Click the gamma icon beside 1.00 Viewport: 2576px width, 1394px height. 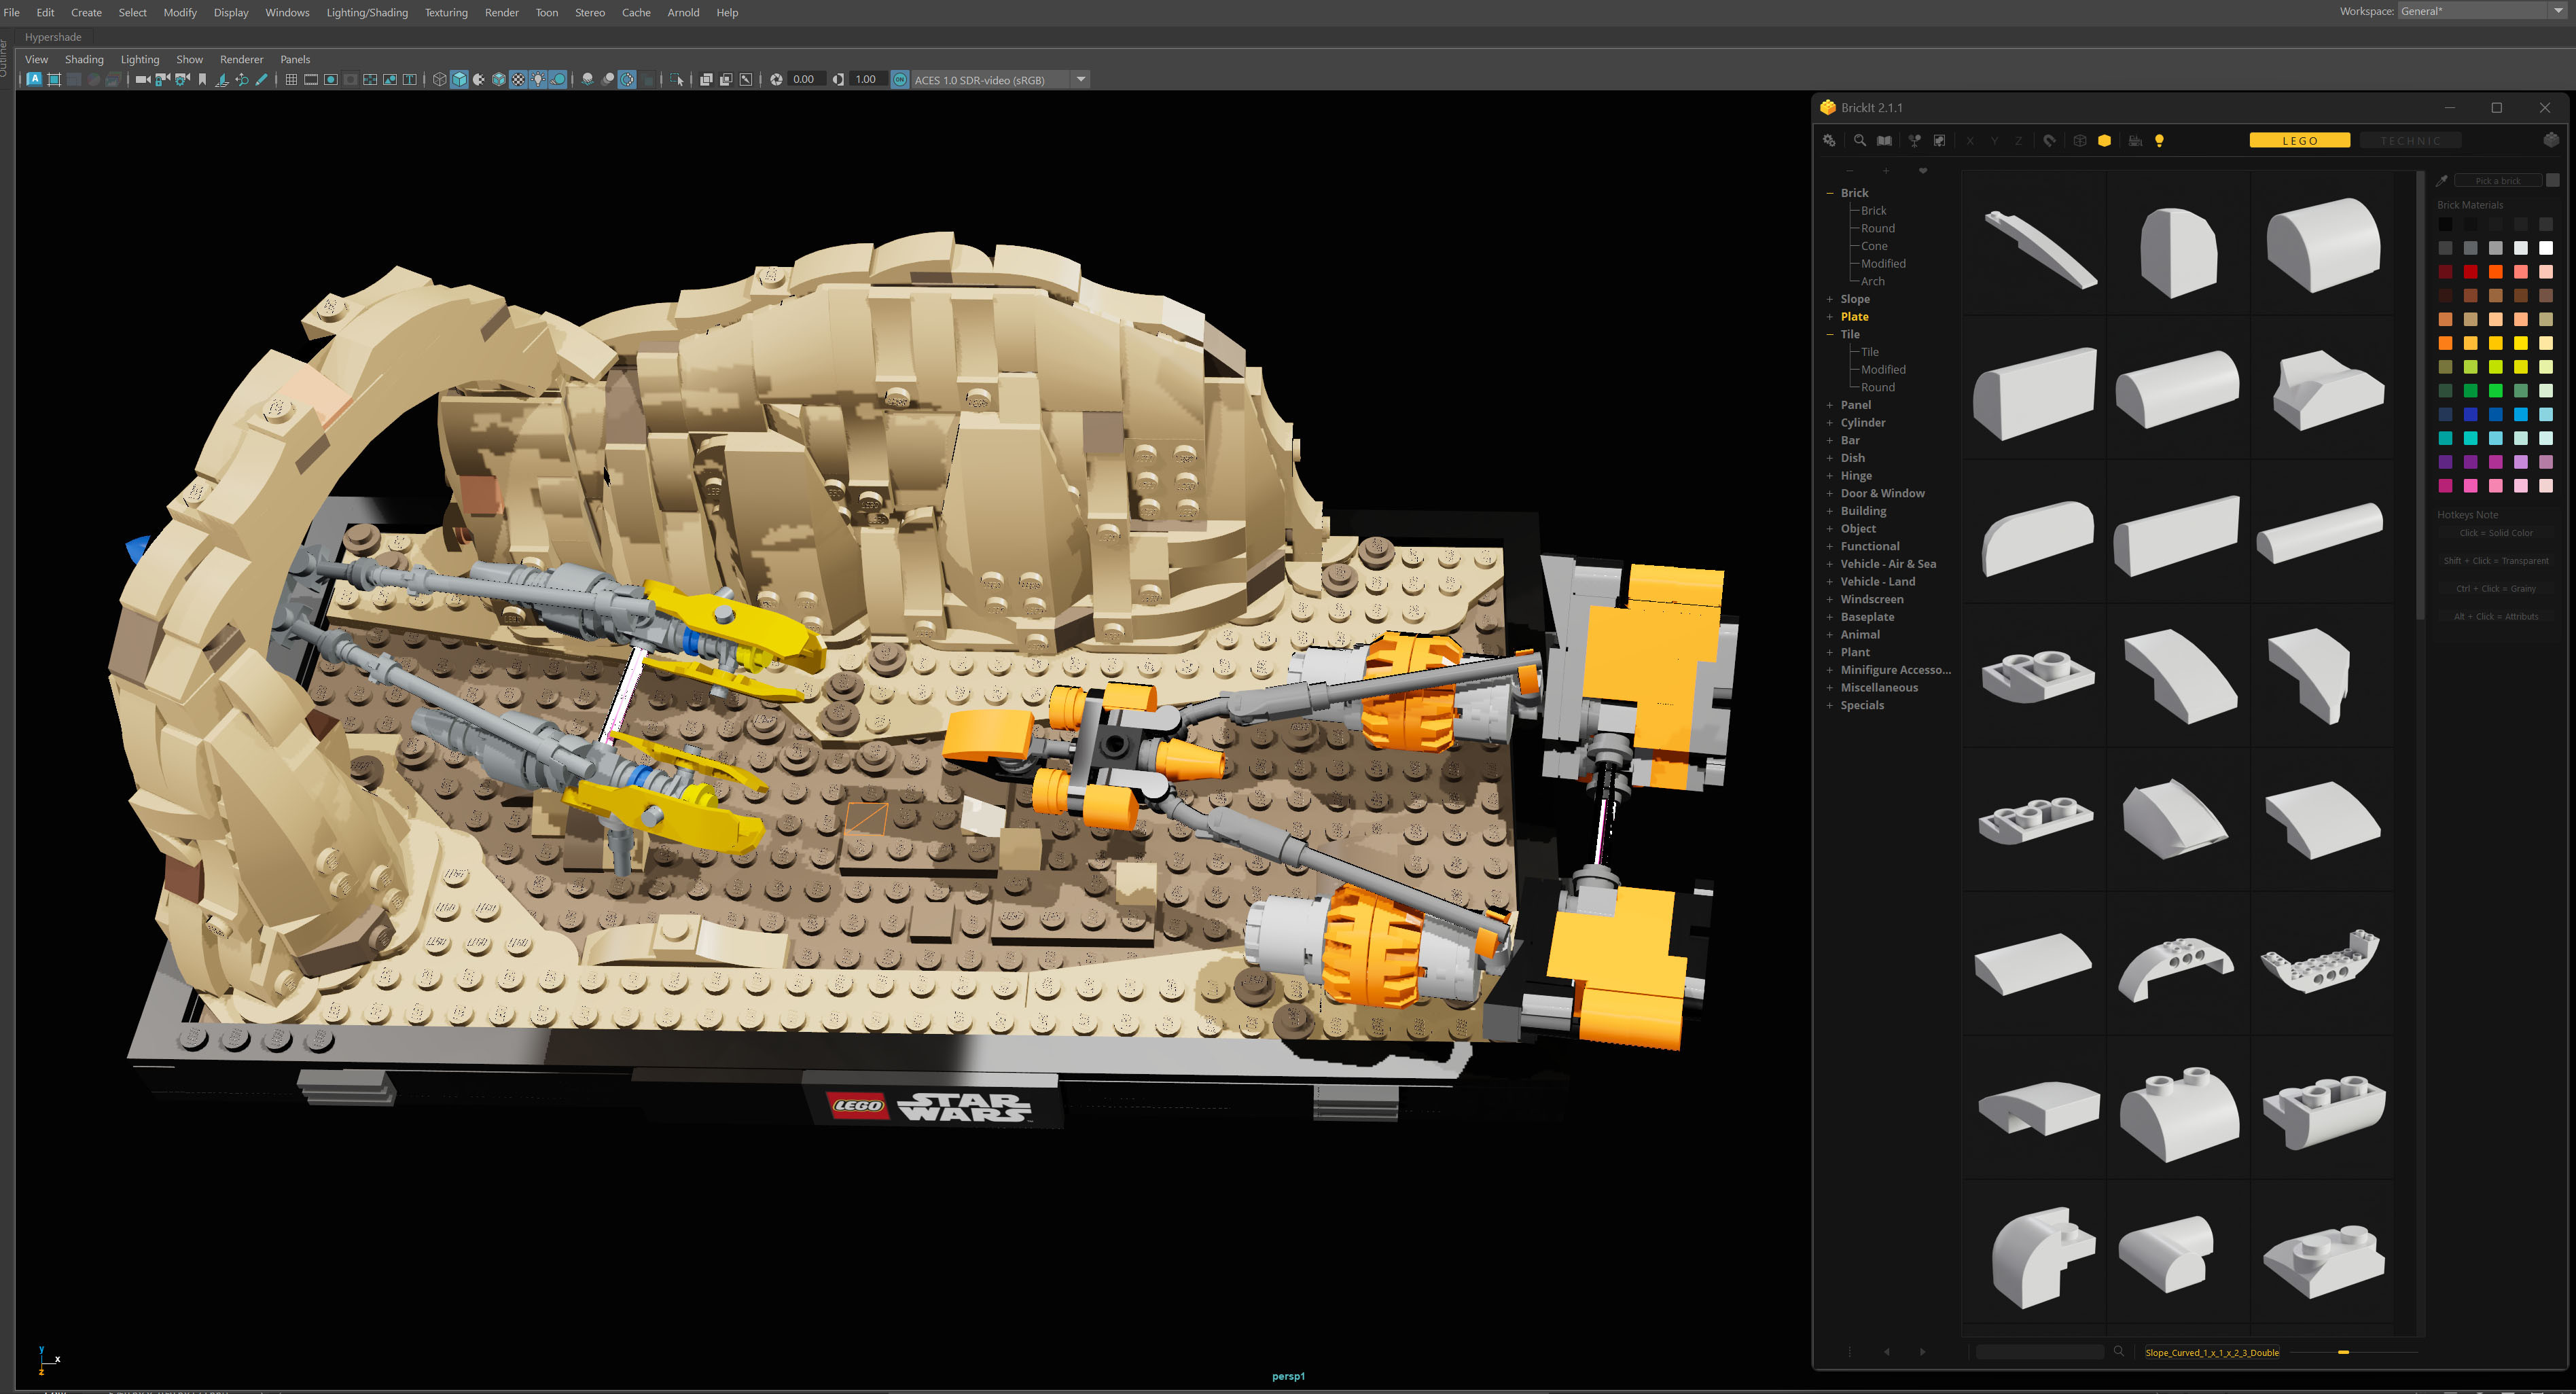838,79
